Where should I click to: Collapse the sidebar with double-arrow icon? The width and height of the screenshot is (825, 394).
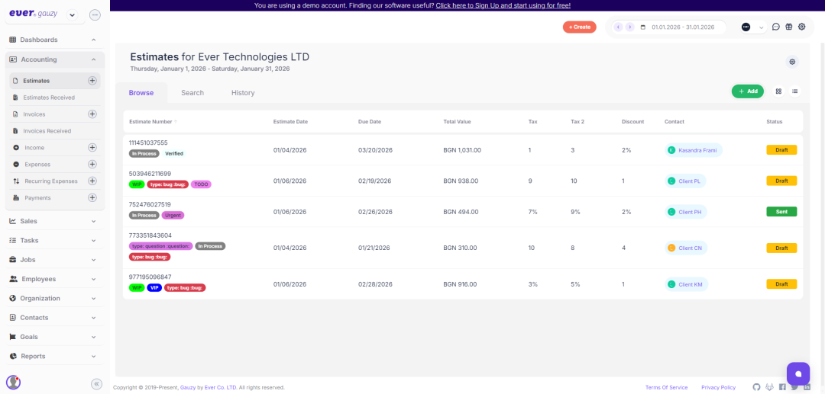[96, 384]
